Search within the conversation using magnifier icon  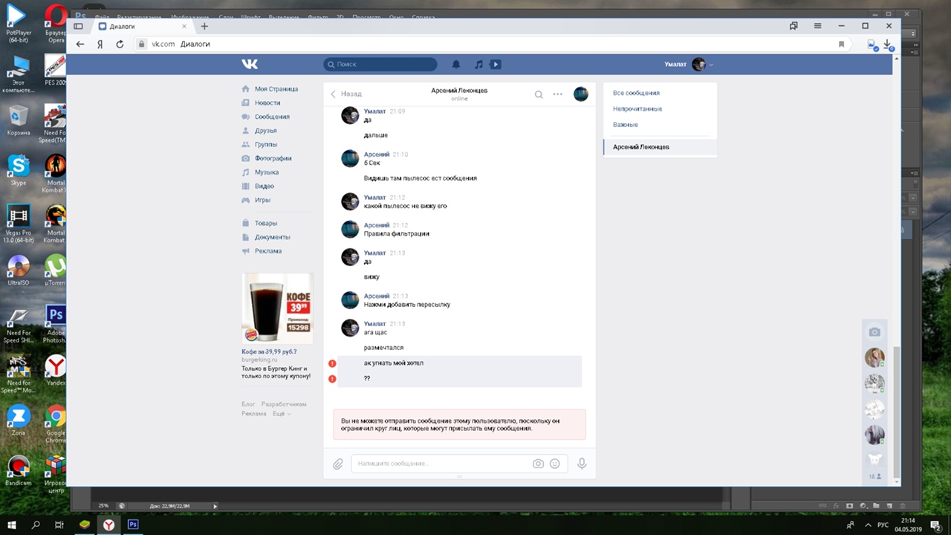point(539,94)
